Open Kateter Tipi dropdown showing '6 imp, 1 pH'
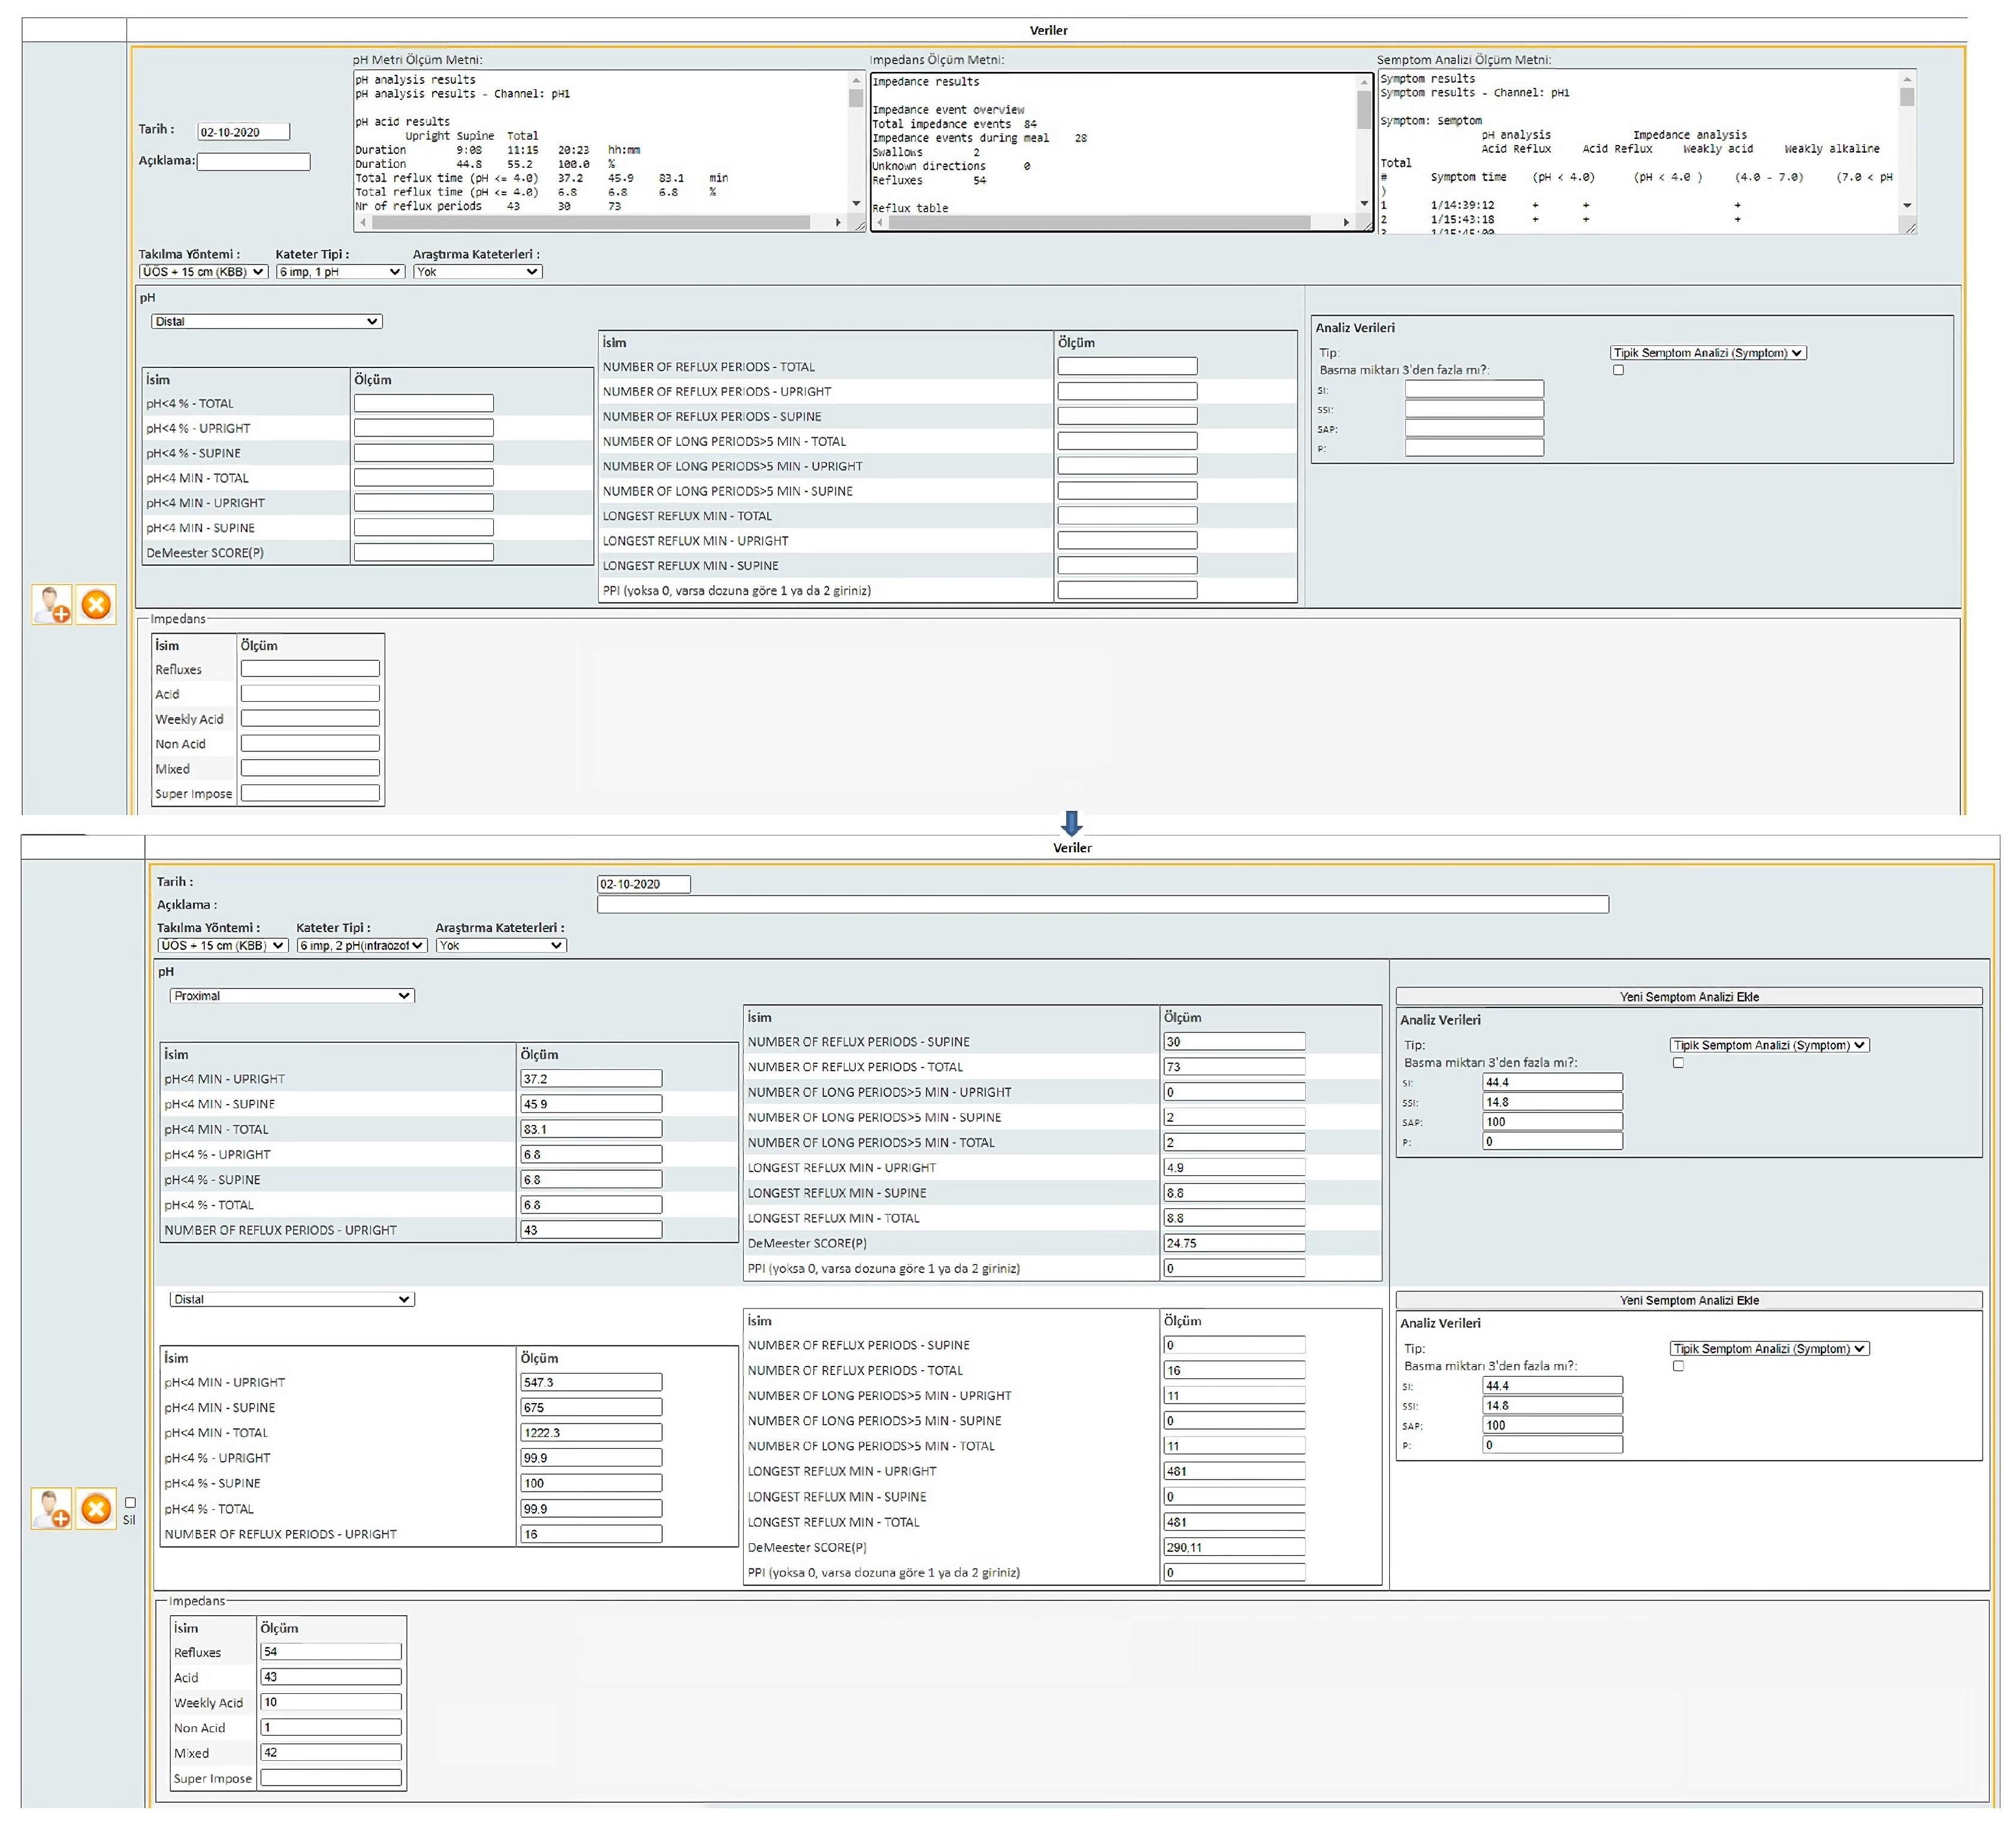The height and width of the screenshot is (1828, 2016). click(340, 272)
